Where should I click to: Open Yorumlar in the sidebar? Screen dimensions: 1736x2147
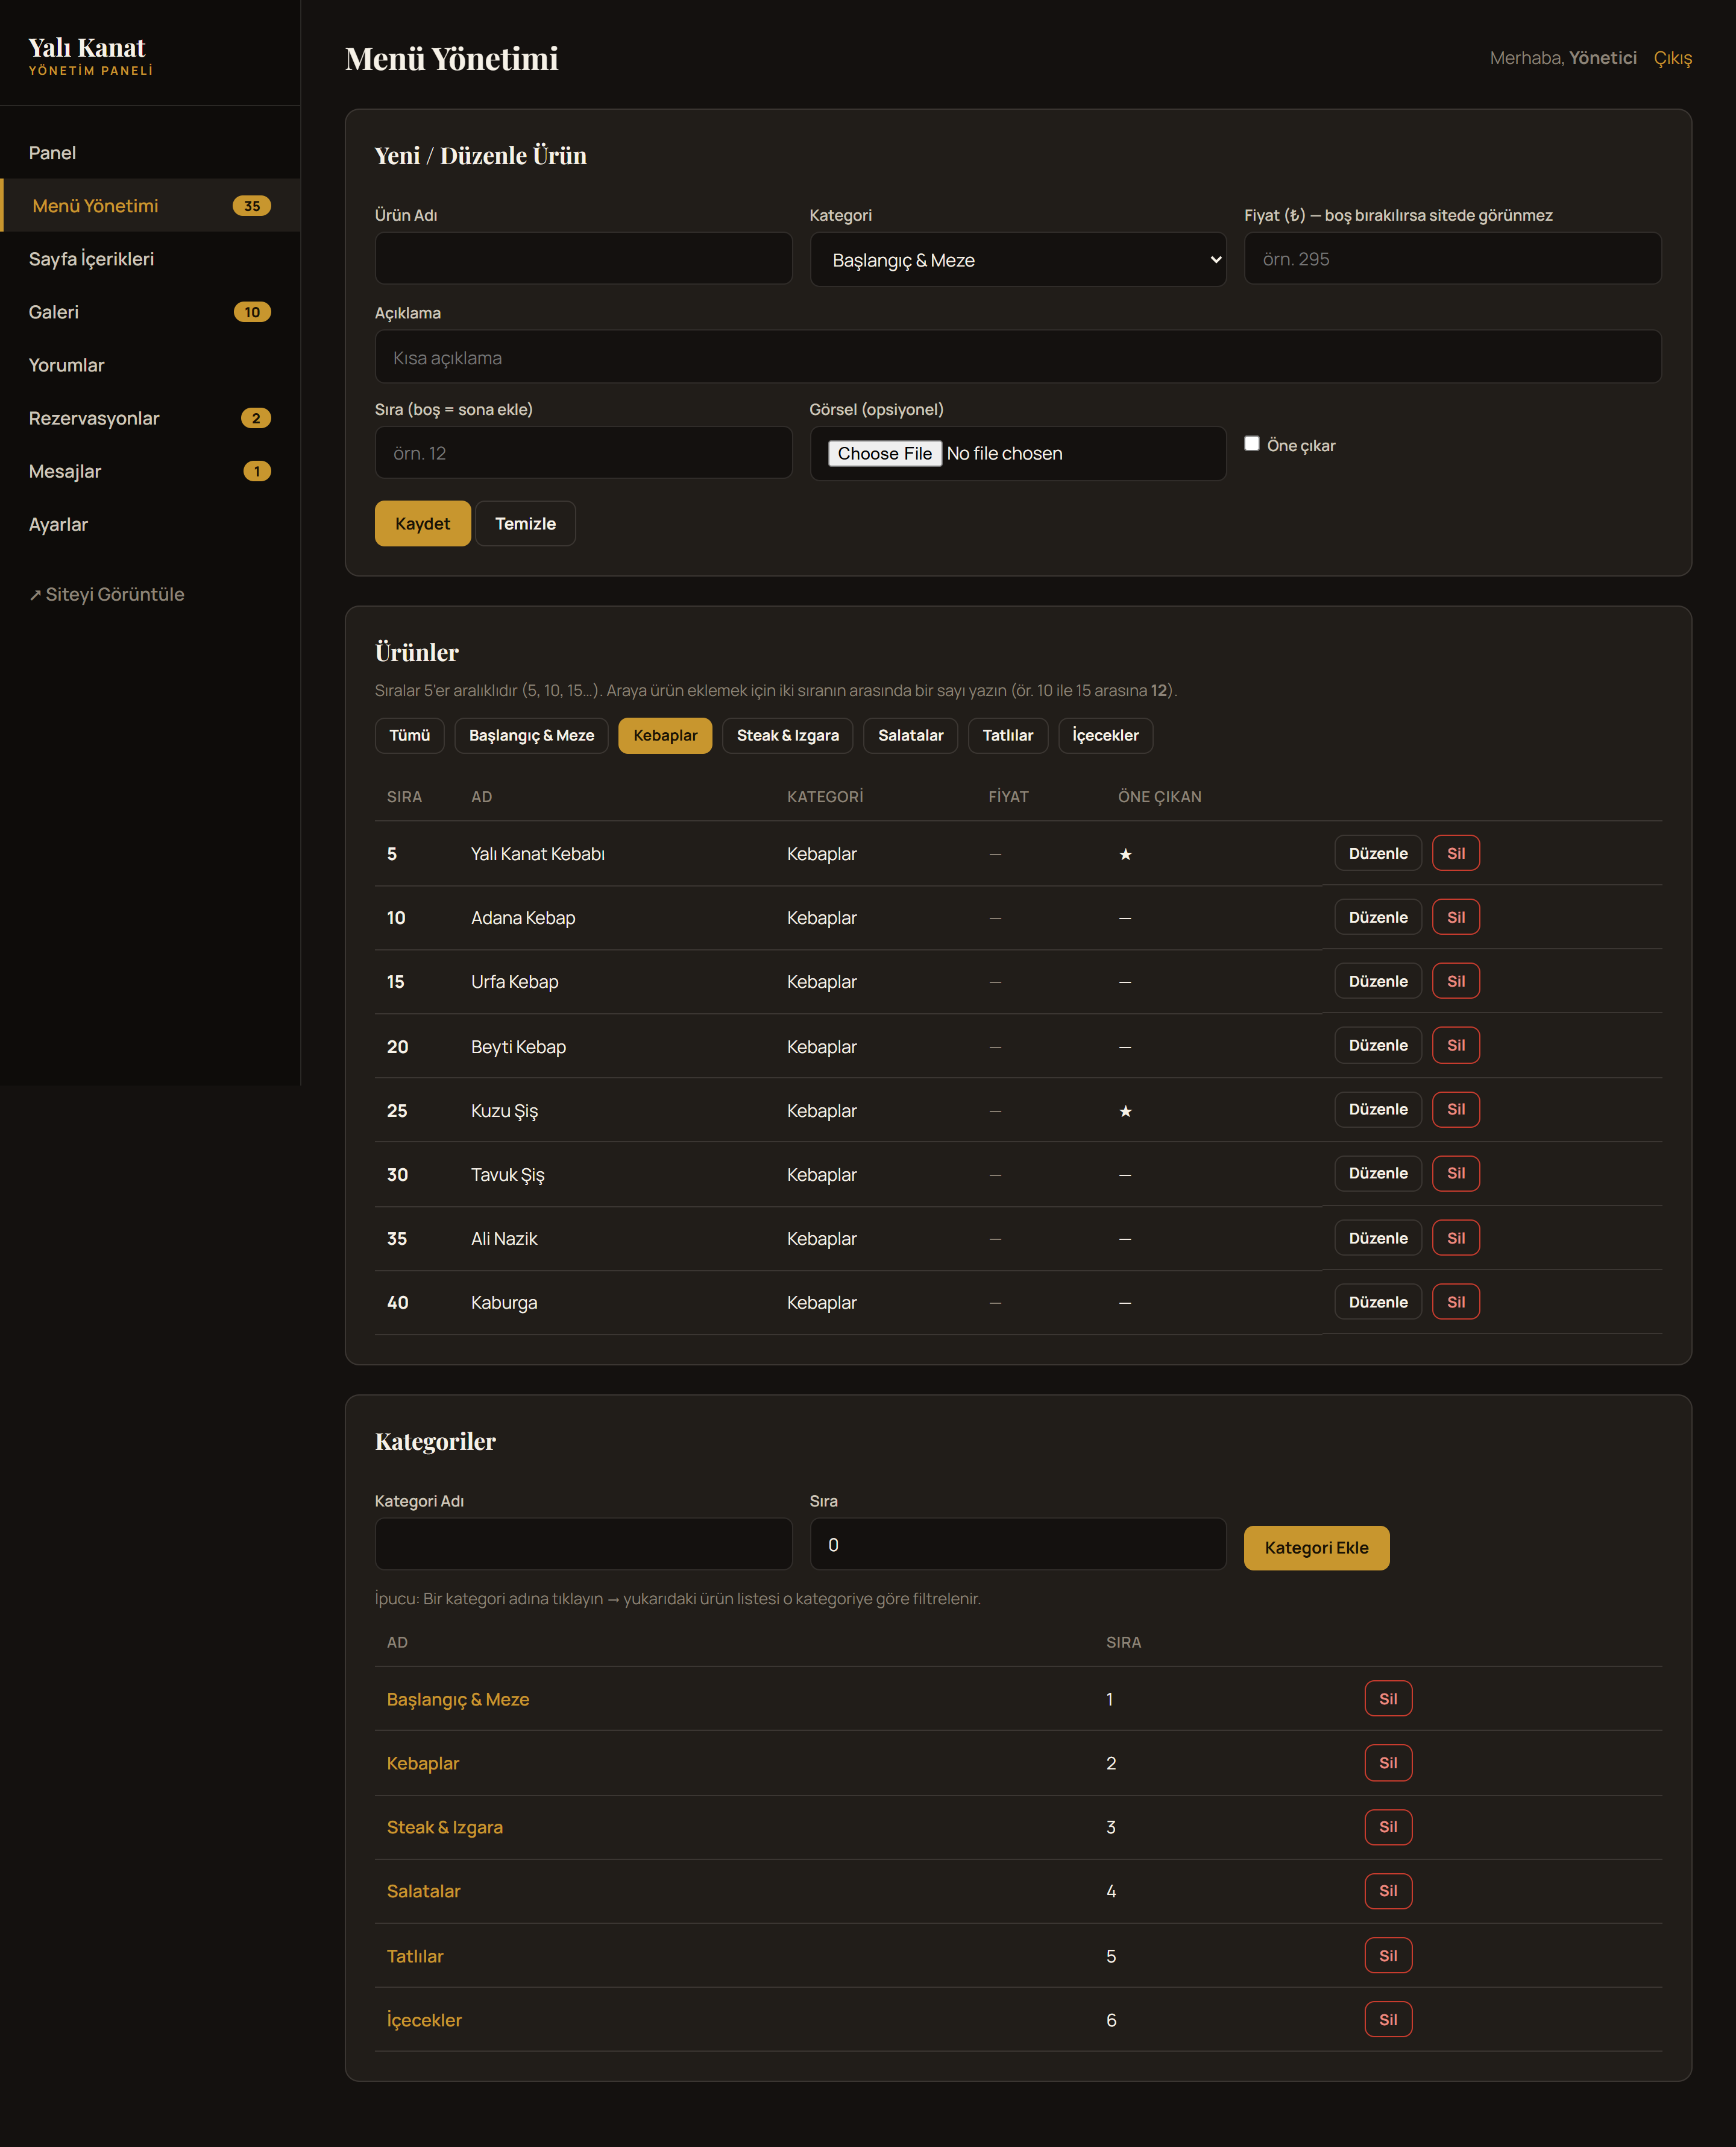click(150, 365)
